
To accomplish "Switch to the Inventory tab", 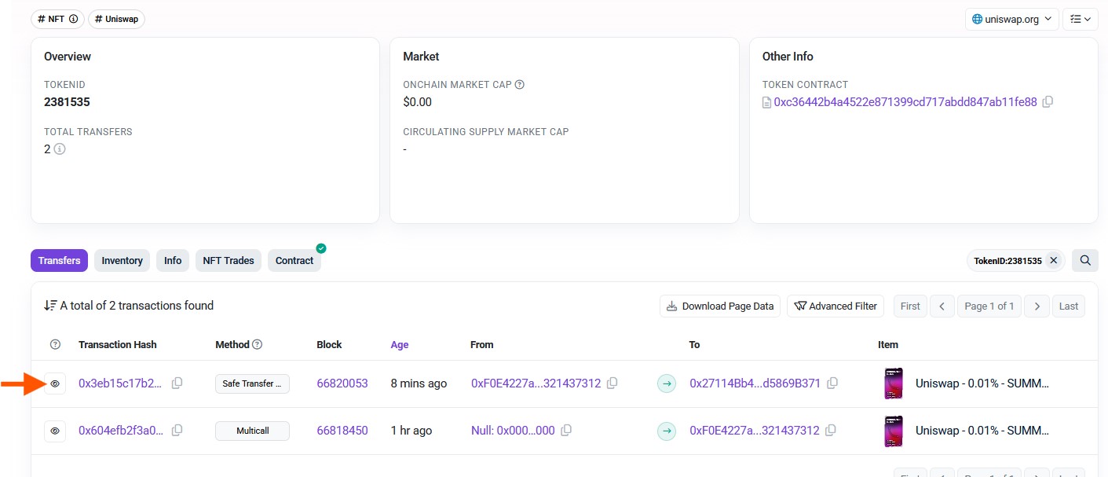I will point(122,260).
